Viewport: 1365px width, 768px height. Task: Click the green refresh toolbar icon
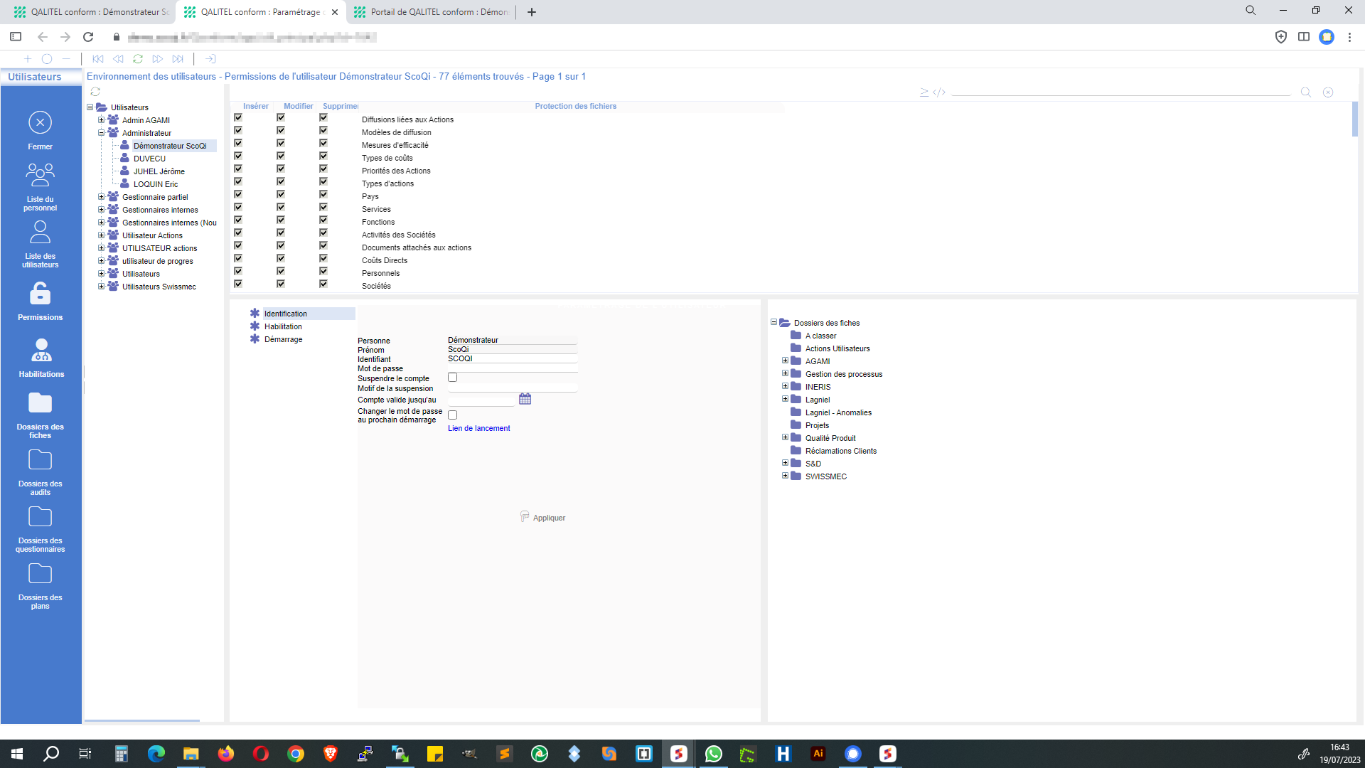point(138,59)
